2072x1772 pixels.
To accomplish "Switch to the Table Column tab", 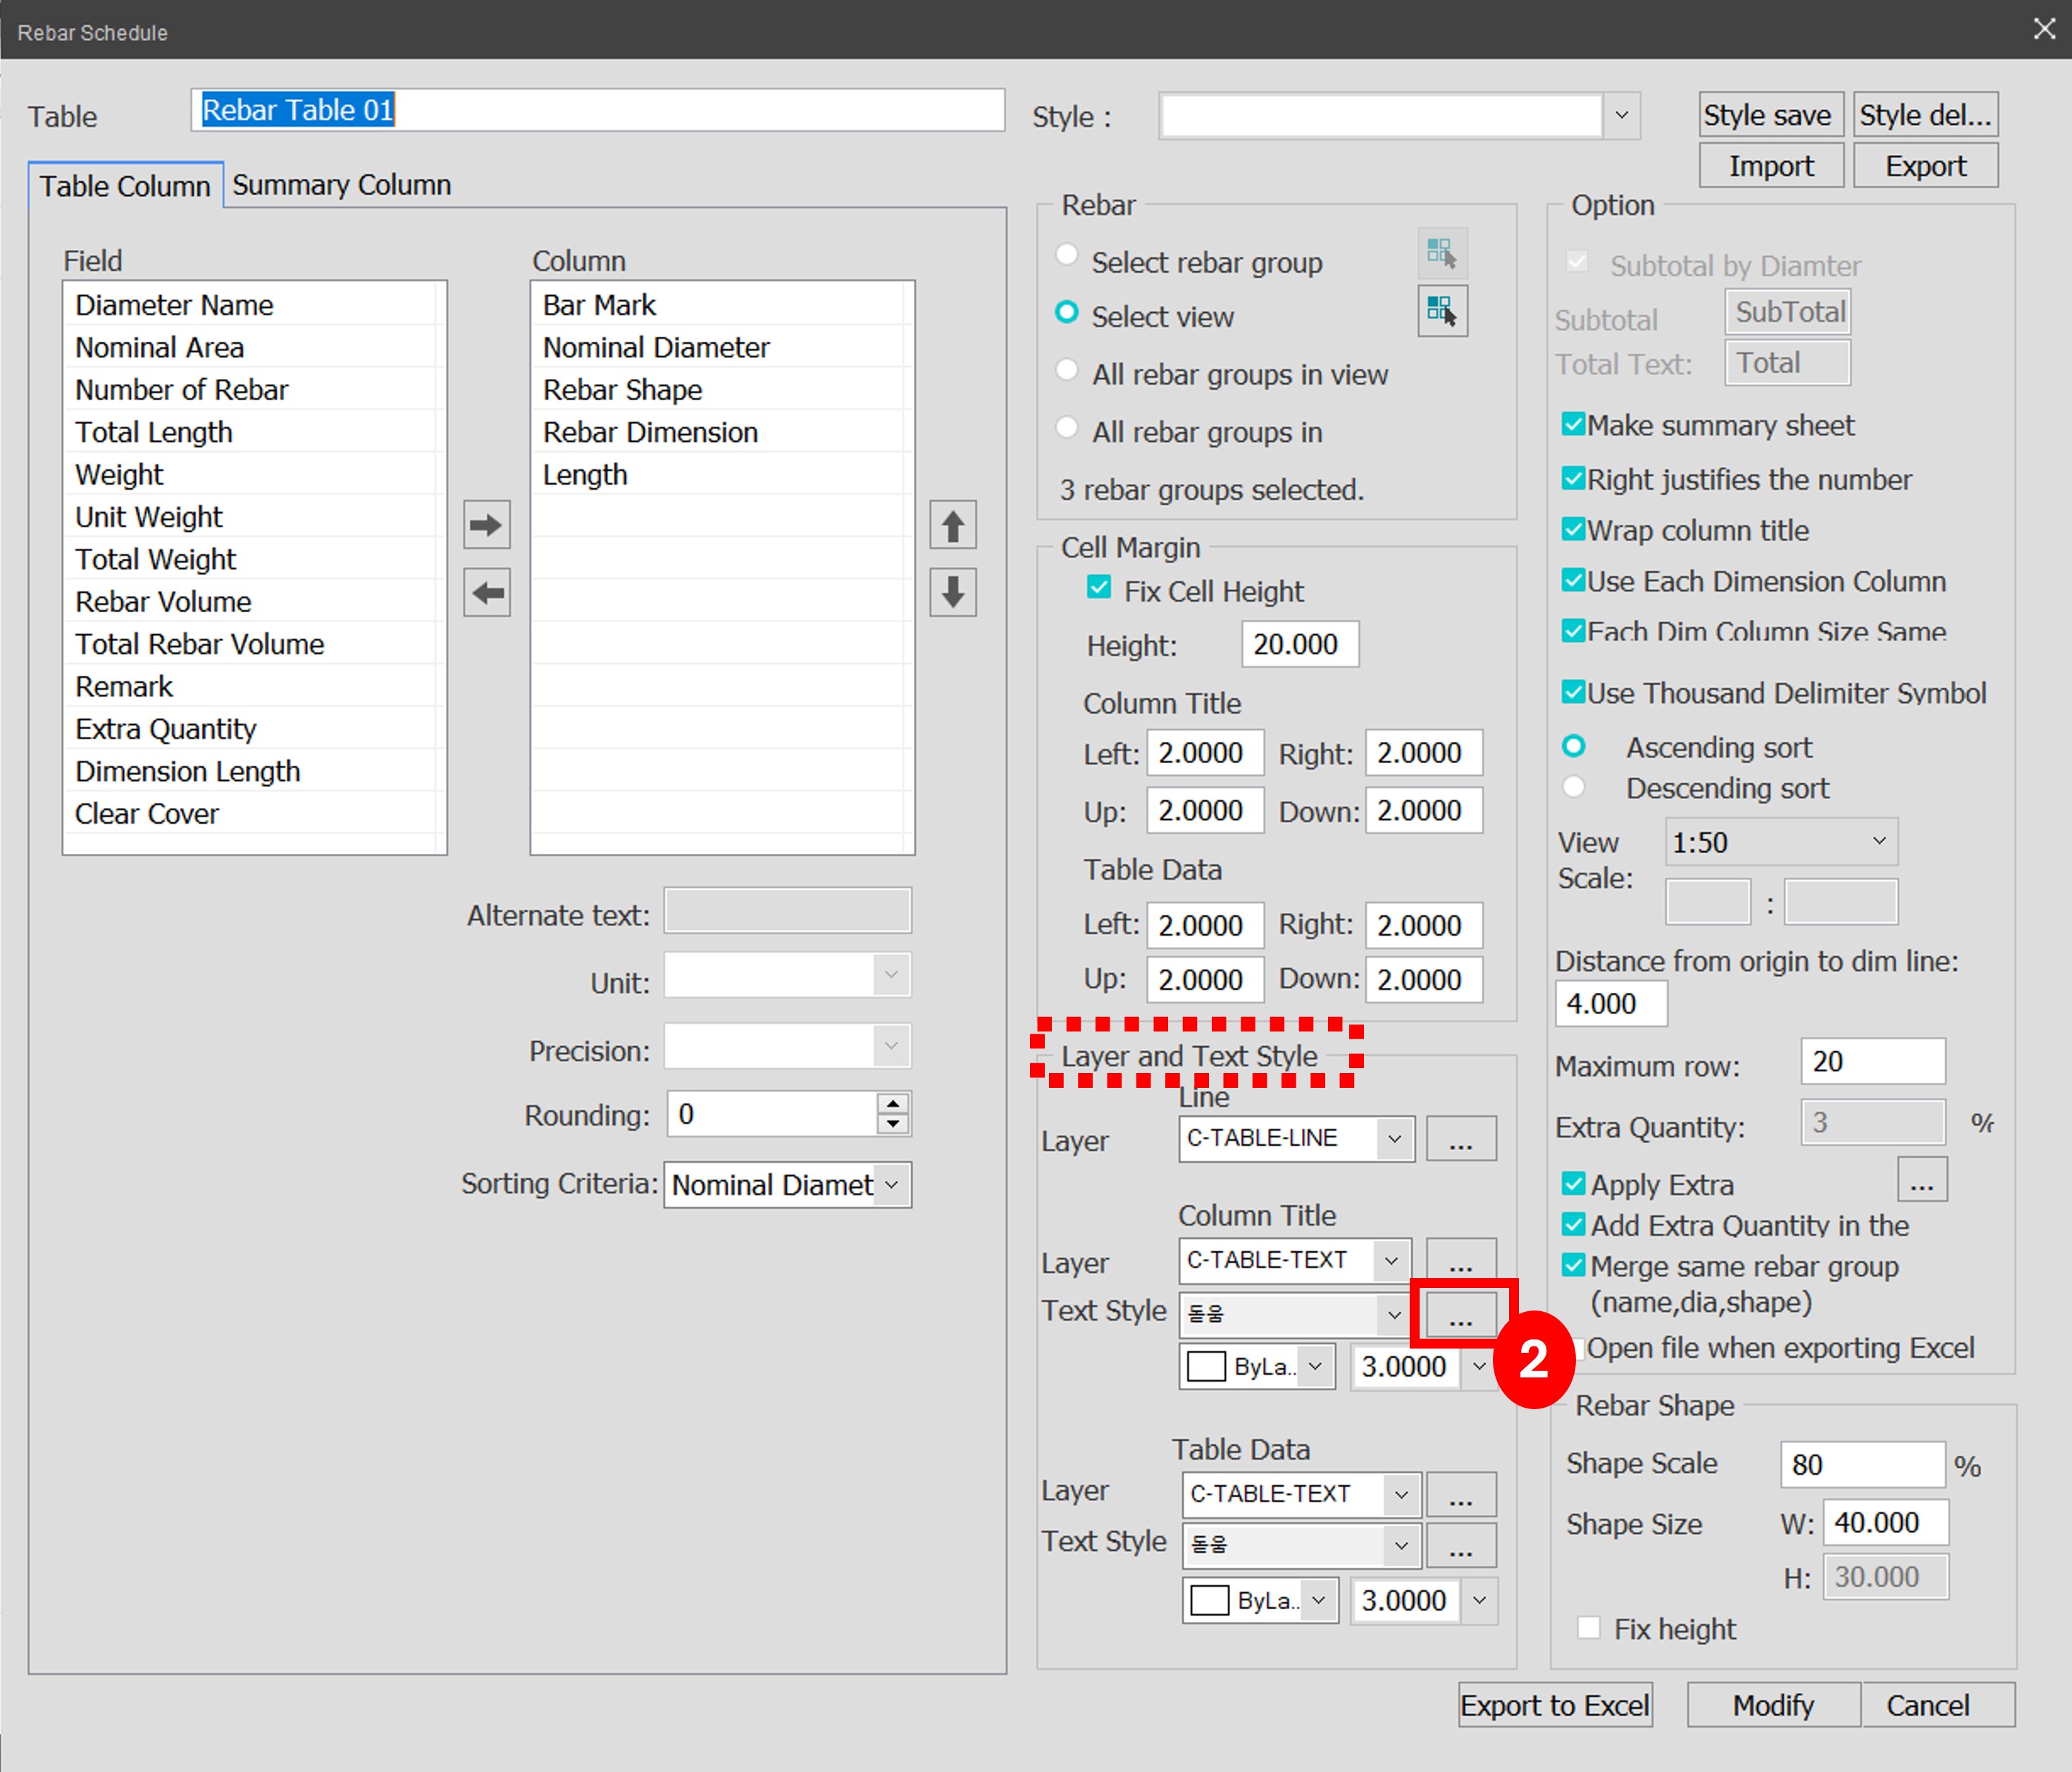I will [x=125, y=186].
